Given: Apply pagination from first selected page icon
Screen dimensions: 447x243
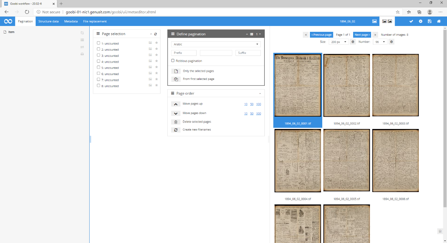Looking at the screenshot, I should (x=176, y=79).
